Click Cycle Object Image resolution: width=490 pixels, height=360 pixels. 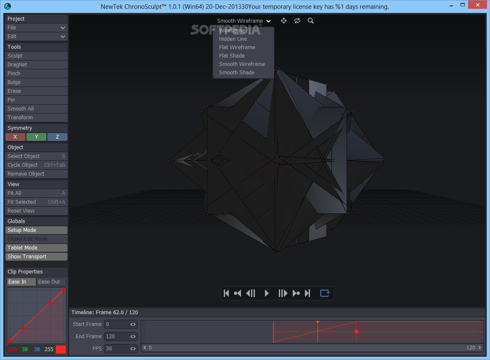click(36, 165)
